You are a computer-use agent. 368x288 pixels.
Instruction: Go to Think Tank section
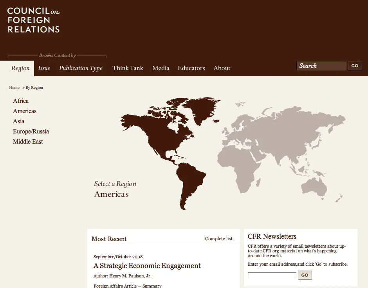(x=128, y=68)
